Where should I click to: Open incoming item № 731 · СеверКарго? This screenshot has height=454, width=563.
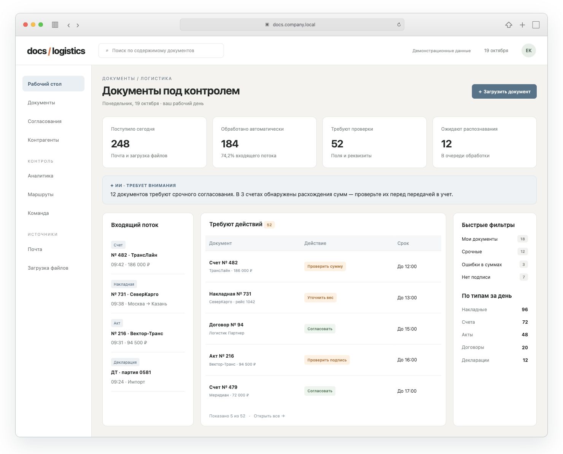tap(148, 294)
